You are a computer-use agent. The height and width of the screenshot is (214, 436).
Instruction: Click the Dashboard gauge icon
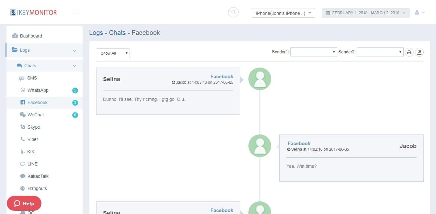pos(15,36)
